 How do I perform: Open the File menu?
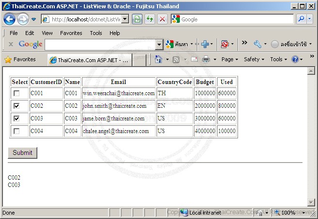(x=14, y=33)
